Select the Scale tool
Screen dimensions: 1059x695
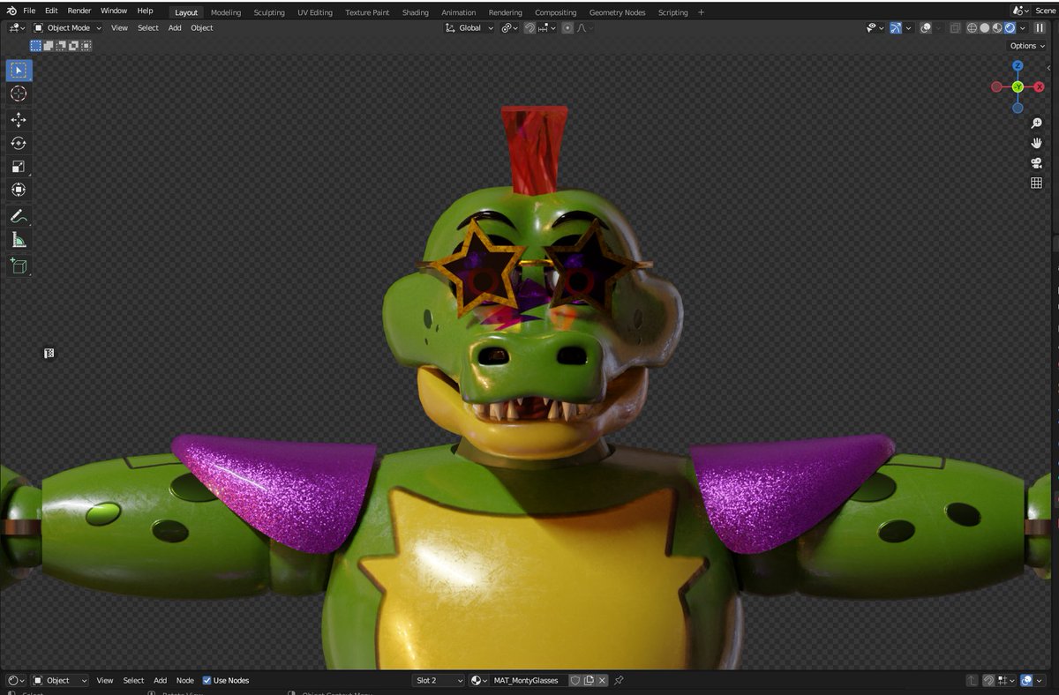click(19, 167)
